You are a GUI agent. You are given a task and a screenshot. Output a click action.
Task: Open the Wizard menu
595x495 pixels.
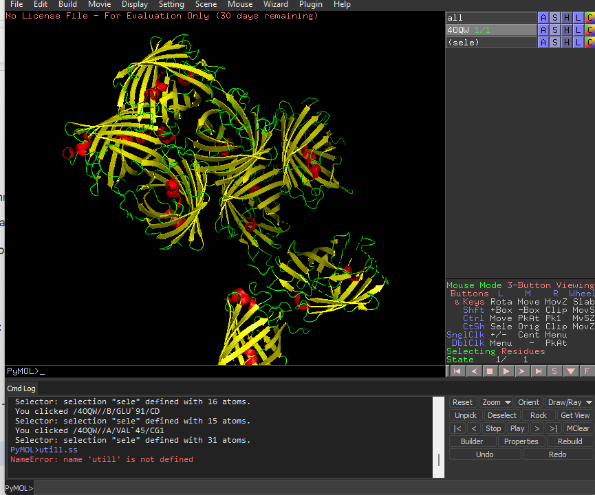(x=275, y=4)
